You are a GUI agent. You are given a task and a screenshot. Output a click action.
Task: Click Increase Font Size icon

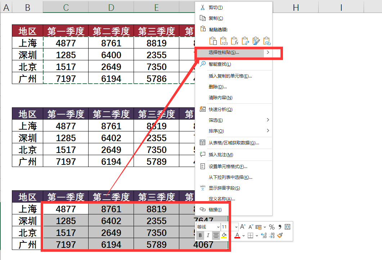pos(243,227)
